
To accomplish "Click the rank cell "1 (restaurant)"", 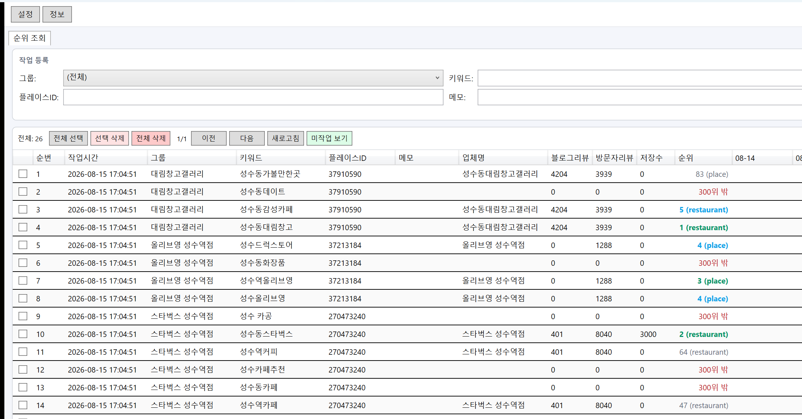I will click(x=704, y=228).
